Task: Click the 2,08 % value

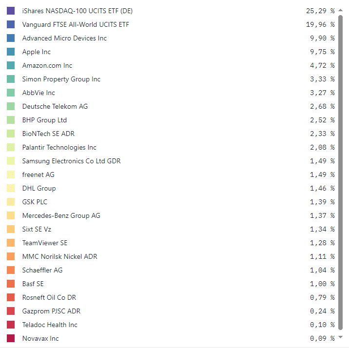Action: click(x=322, y=147)
